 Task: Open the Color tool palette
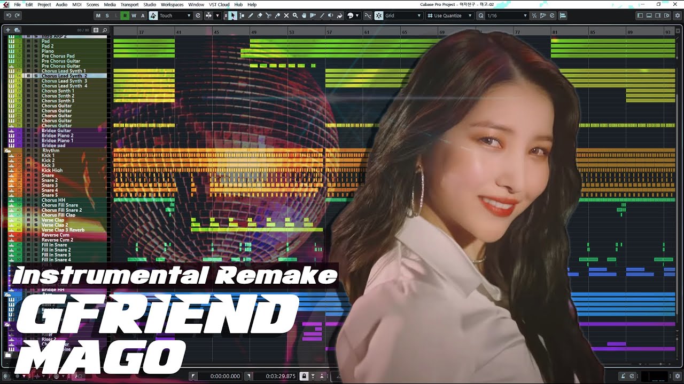point(351,15)
